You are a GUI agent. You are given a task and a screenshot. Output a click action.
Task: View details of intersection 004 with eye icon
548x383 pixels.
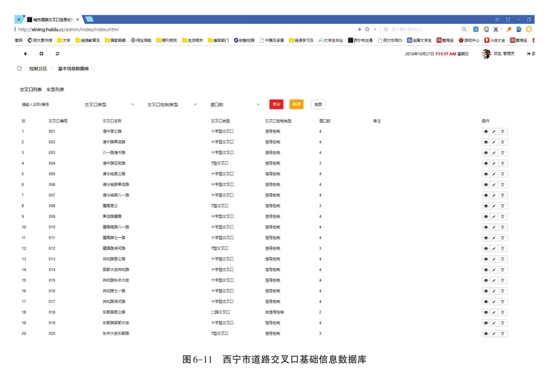click(486, 163)
